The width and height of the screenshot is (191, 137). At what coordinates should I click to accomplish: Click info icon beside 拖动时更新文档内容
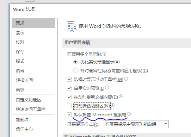coord(121,96)
